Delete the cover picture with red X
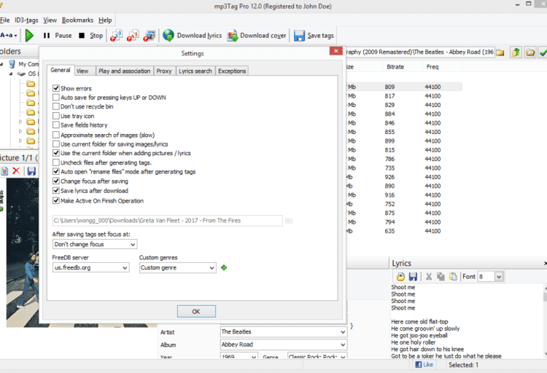547x373 pixels. [x=16, y=170]
